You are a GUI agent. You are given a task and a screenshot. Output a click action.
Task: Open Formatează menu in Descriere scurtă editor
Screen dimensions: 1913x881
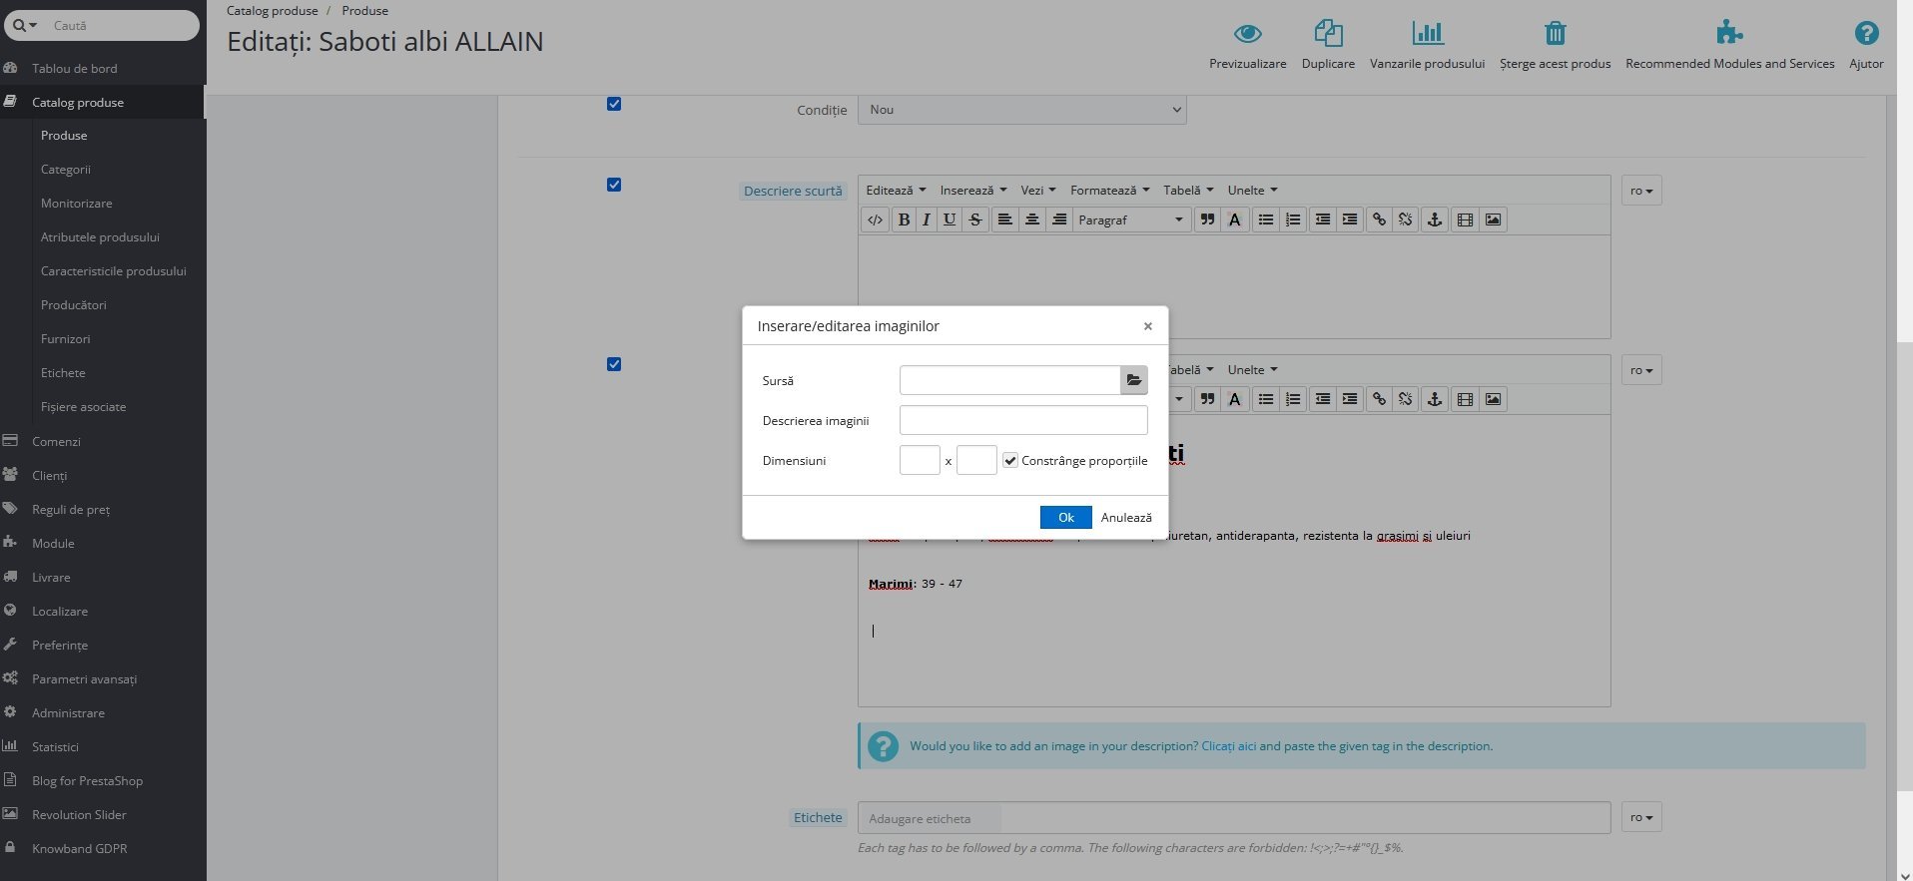point(1110,190)
